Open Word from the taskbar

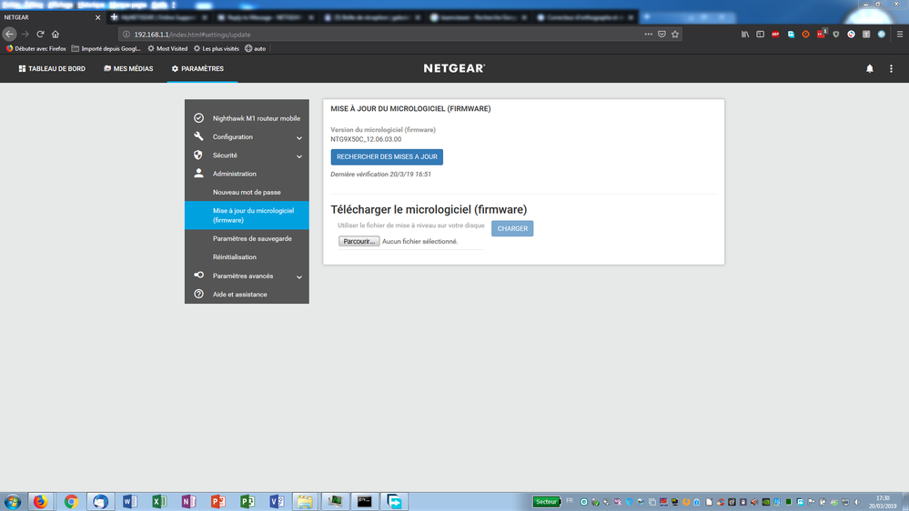130,501
